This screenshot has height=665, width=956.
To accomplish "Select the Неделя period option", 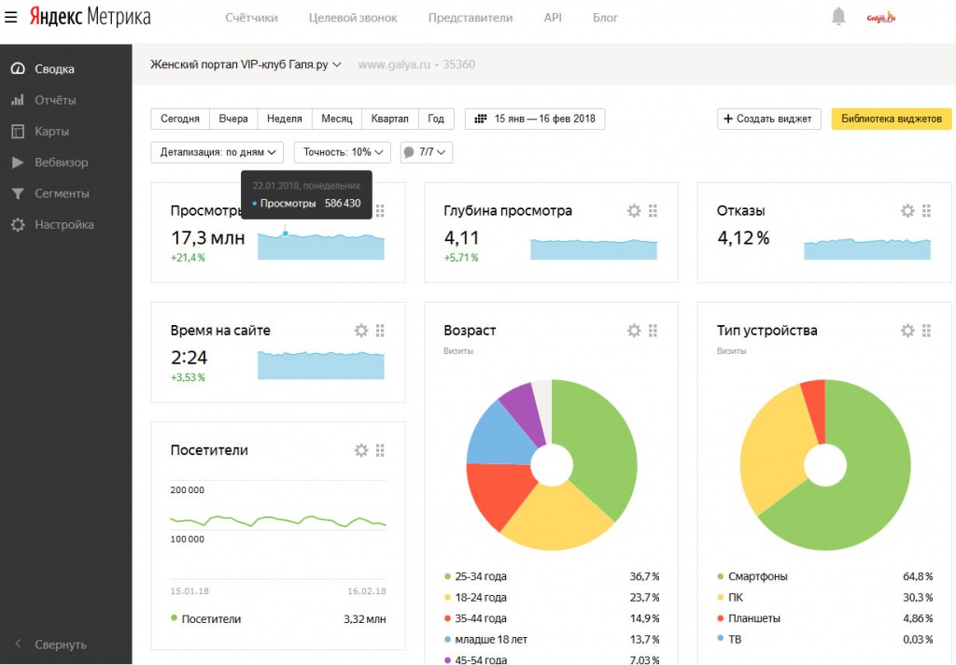I will click(x=284, y=119).
